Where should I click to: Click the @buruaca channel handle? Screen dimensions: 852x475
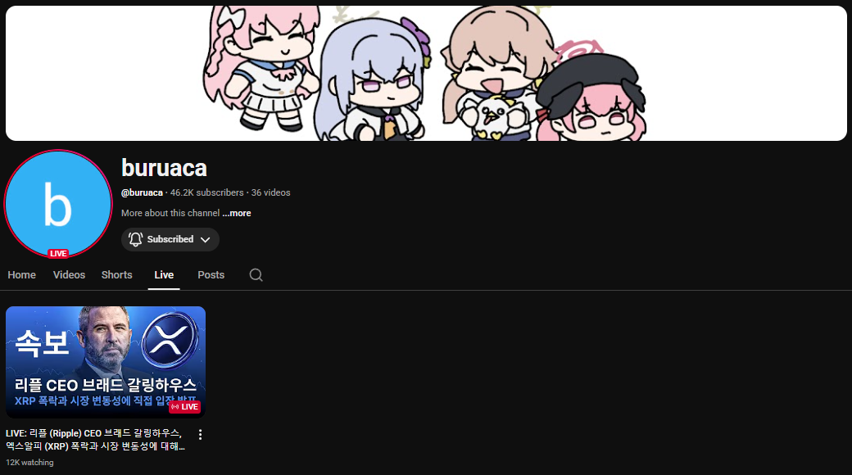(x=142, y=192)
